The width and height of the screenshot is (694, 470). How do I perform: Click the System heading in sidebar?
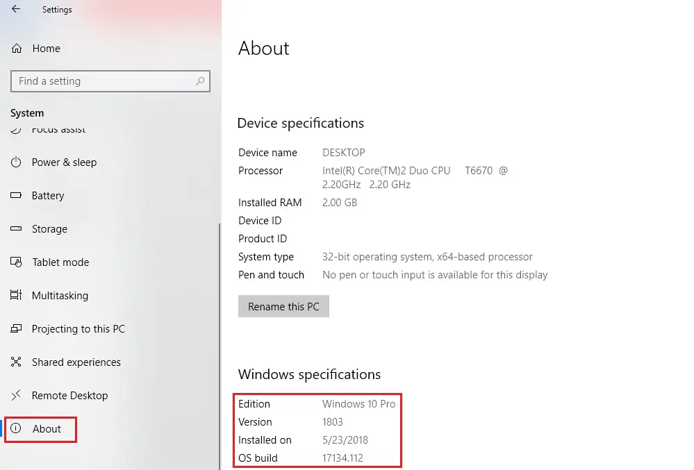coord(27,113)
